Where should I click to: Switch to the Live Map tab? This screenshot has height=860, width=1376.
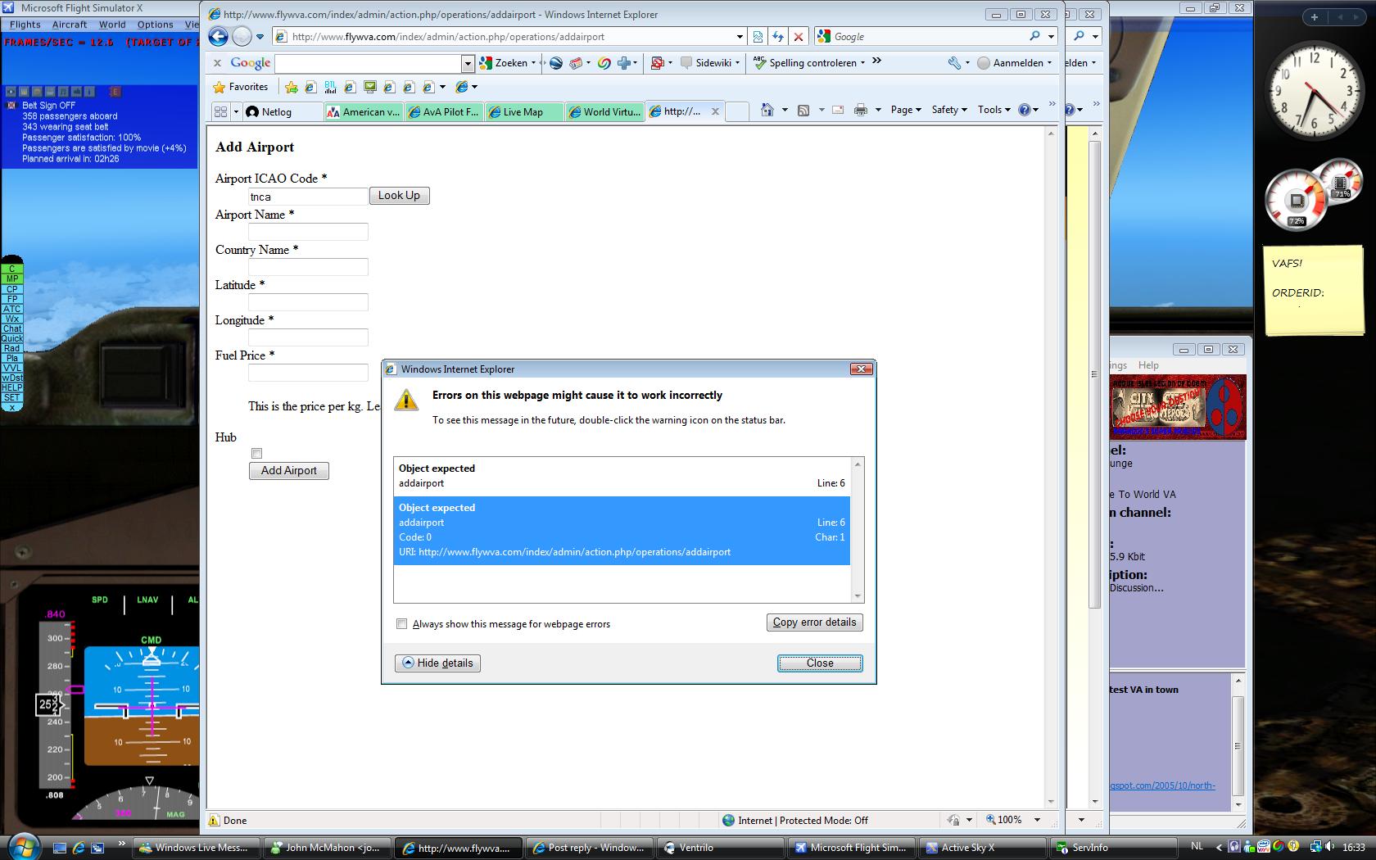point(524,111)
